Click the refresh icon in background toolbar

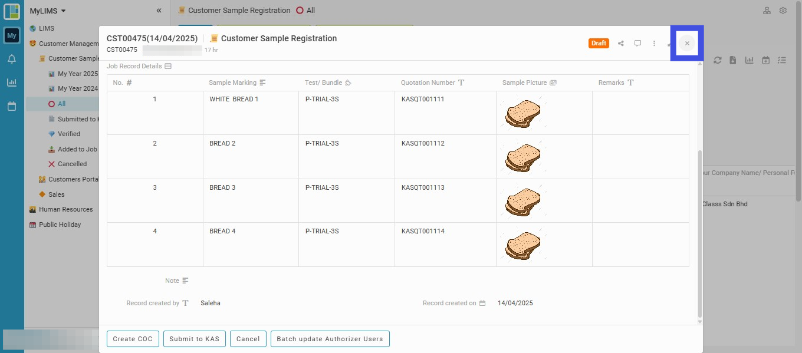pyautogui.click(x=718, y=60)
